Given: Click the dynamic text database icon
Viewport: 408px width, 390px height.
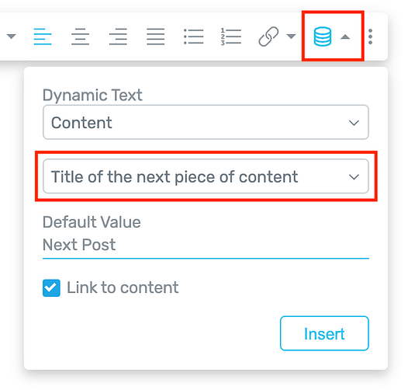Looking at the screenshot, I should click(x=323, y=37).
